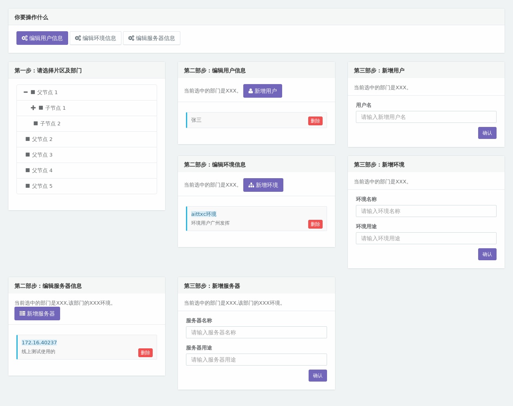Select 父节点 3 in the tree

pos(42,155)
